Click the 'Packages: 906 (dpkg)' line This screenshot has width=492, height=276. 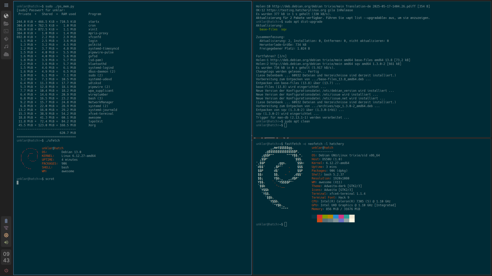330,171
